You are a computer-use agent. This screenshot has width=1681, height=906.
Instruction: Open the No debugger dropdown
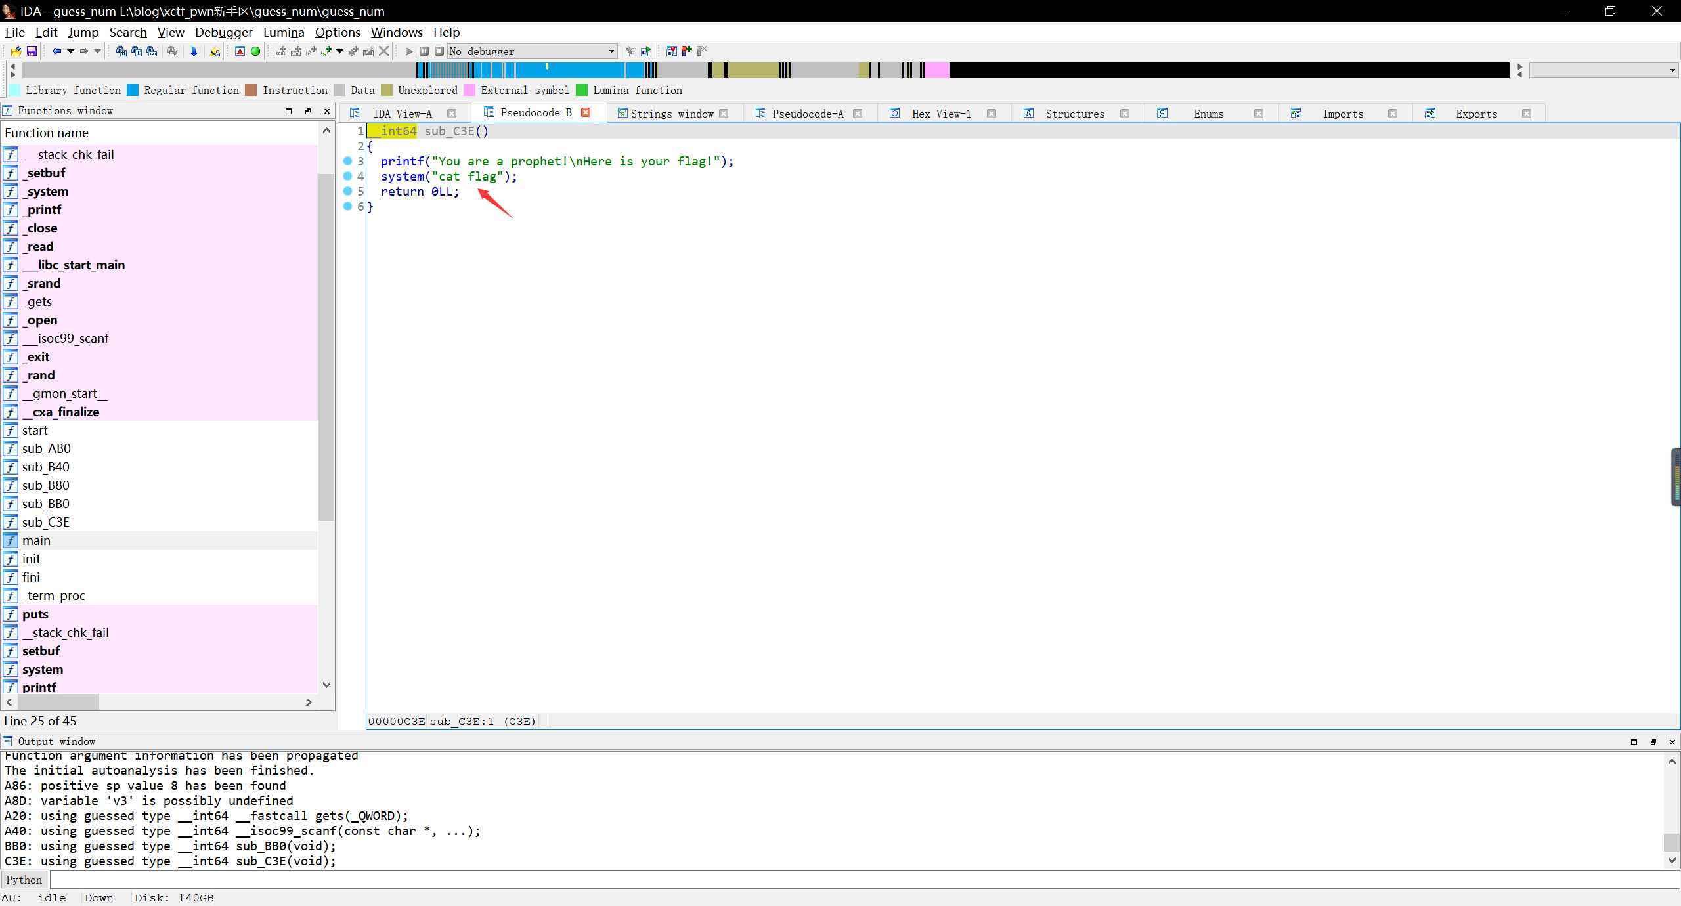pyautogui.click(x=611, y=51)
